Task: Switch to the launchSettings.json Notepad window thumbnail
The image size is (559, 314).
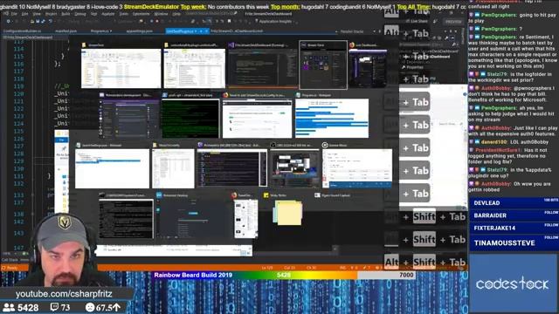Action: [x=112, y=168]
